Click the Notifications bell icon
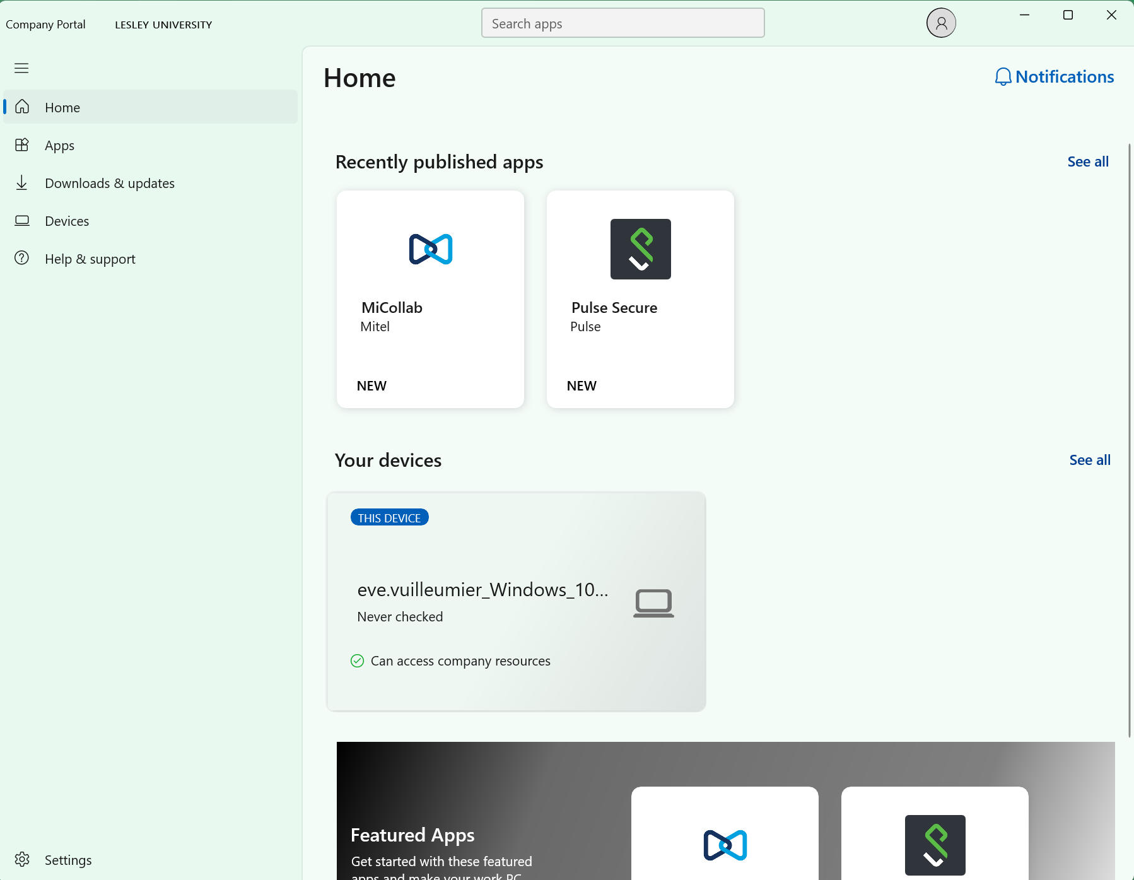This screenshot has height=880, width=1134. coord(1003,77)
